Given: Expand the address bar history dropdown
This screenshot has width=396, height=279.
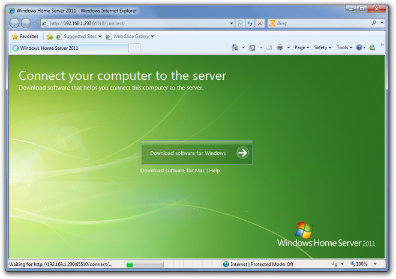Looking at the screenshot, I should pyautogui.click(x=232, y=23).
